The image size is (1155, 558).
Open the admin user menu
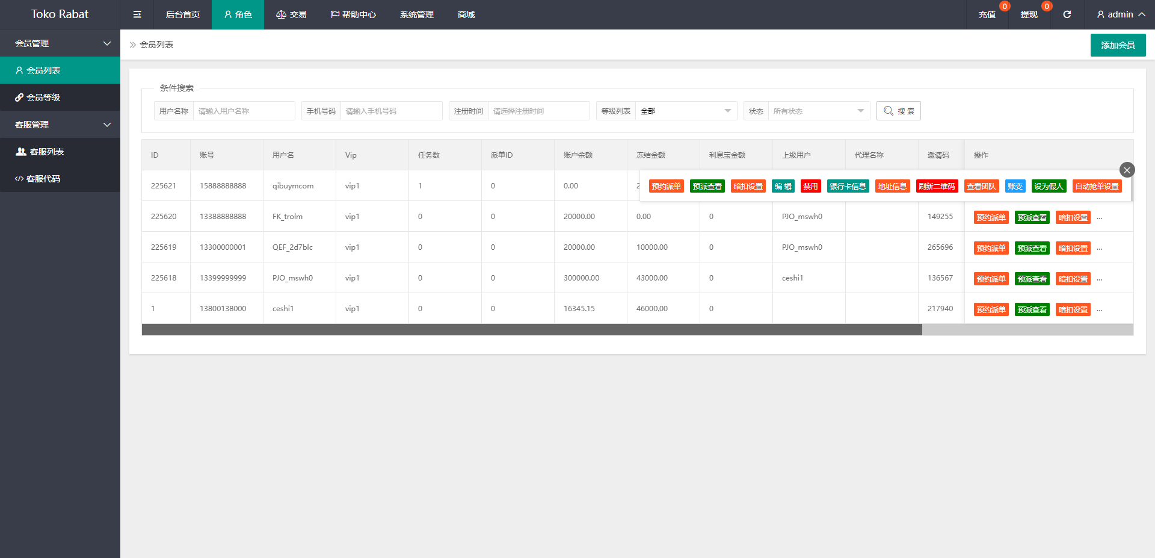click(x=1120, y=14)
